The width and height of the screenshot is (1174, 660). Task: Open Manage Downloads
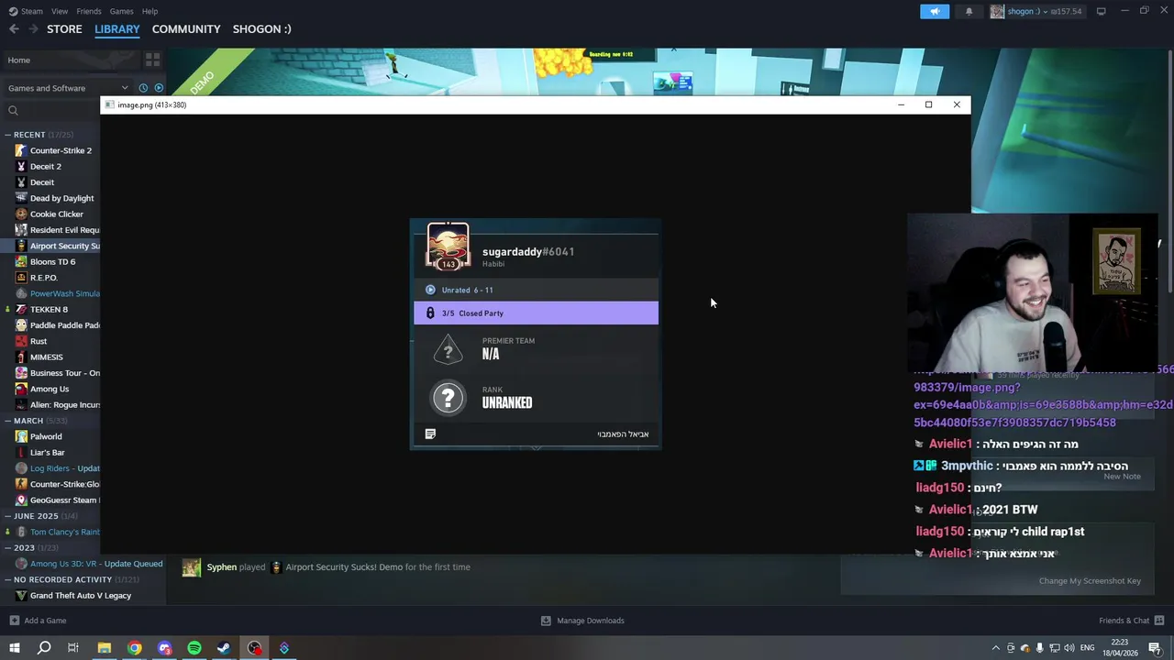582,621
